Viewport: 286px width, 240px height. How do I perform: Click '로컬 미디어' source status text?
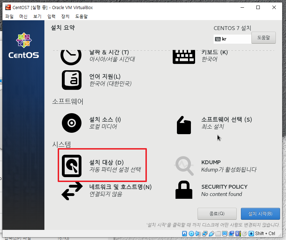coord(103,126)
